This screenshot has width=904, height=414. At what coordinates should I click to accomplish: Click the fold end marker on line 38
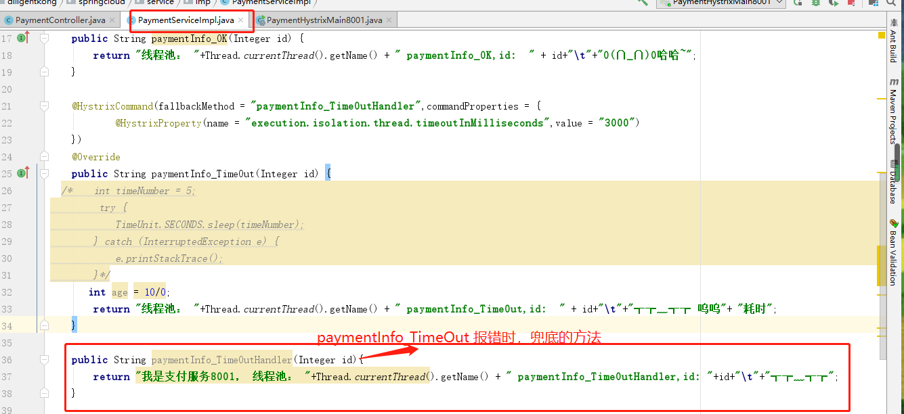pos(44,394)
